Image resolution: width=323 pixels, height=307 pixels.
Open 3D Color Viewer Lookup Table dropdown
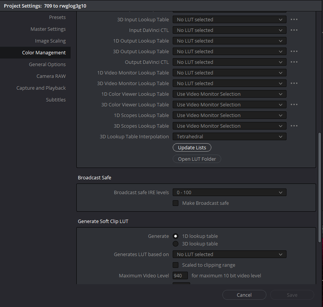click(230, 105)
